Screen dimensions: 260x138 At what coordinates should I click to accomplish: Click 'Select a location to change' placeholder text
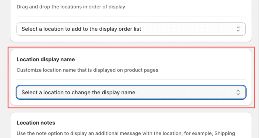tap(78, 92)
